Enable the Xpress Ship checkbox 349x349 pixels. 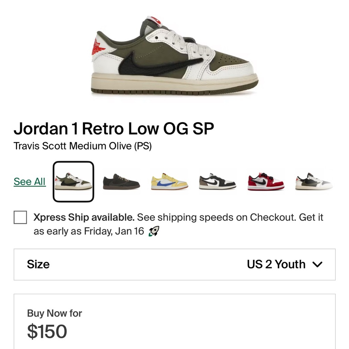coord(20,217)
